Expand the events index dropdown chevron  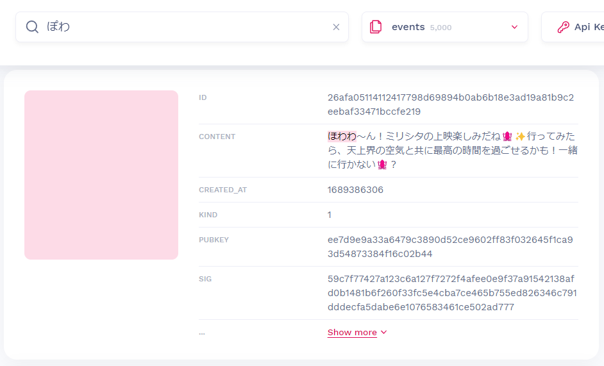pyautogui.click(x=514, y=27)
